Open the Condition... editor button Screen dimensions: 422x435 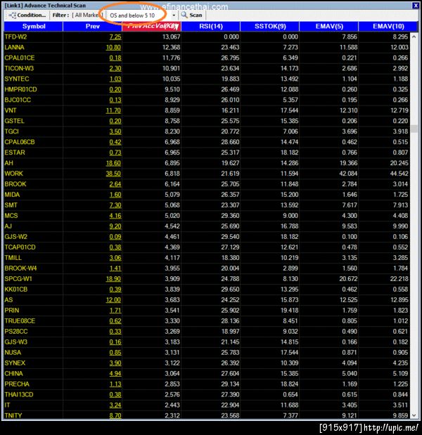click(x=27, y=15)
